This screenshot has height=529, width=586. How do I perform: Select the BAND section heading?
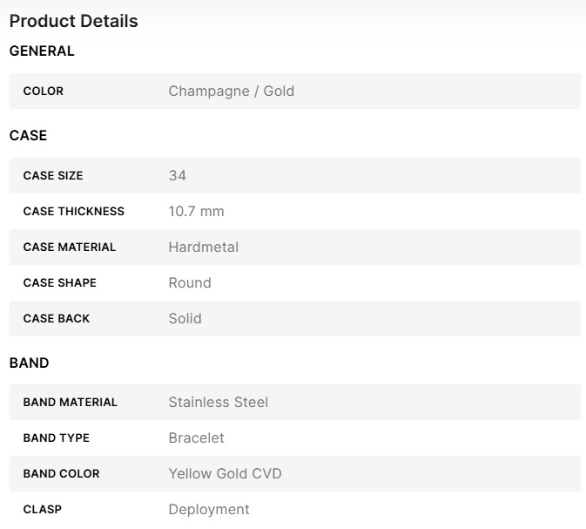coord(29,363)
